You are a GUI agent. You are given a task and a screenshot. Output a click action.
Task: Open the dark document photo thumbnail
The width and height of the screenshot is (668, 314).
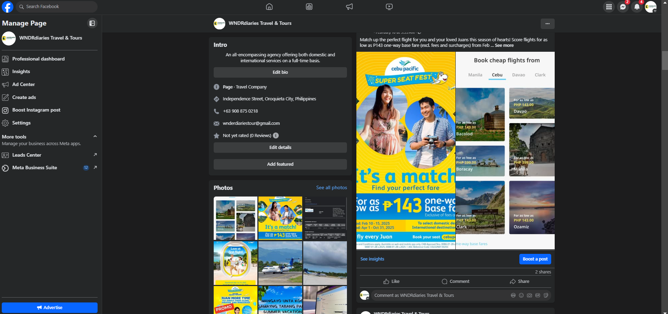coord(325,218)
